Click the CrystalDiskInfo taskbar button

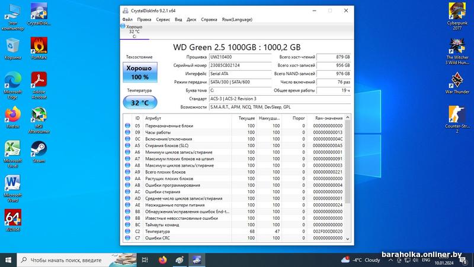(197, 260)
